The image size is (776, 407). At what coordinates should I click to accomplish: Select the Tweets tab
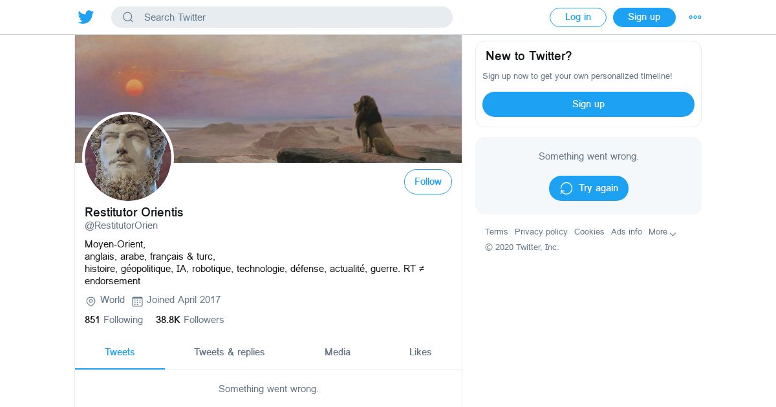pos(120,352)
